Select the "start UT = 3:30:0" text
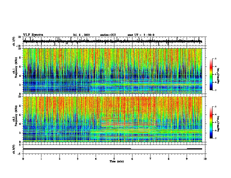Viewport: 231px width, 178px height. [141, 35]
